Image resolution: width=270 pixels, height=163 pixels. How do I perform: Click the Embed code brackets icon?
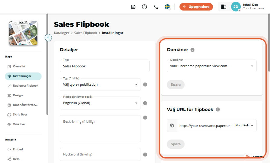point(9,149)
